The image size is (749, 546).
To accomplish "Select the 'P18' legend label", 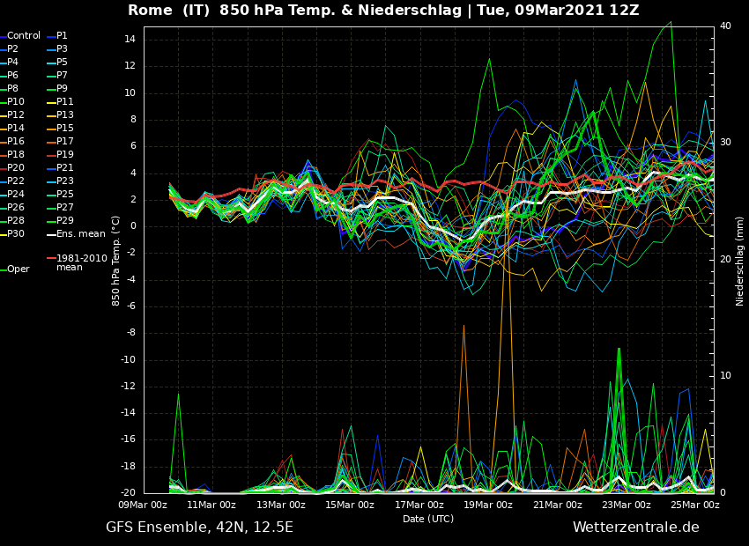I will 15,155.
